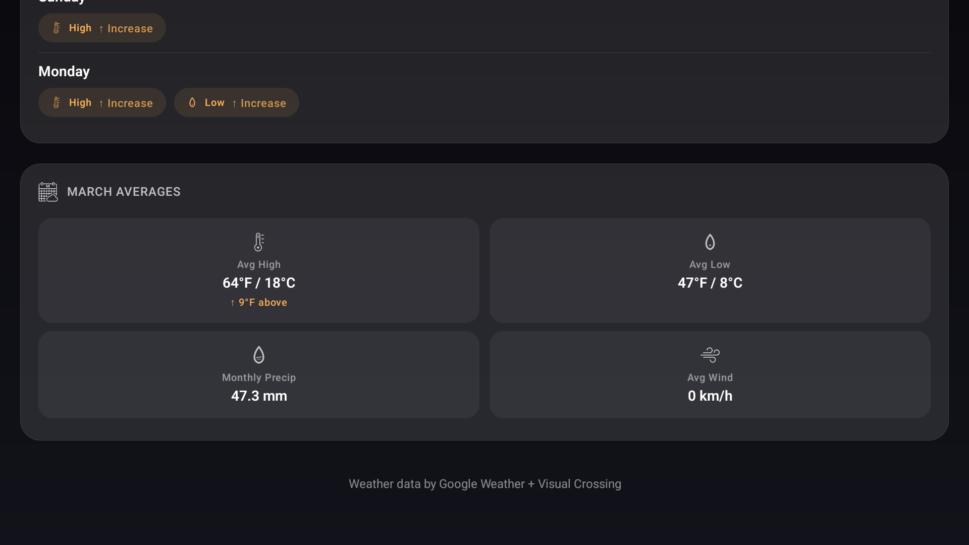
Task: Tap the wind icon above Avg Wind
Action: click(x=710, y=355)
